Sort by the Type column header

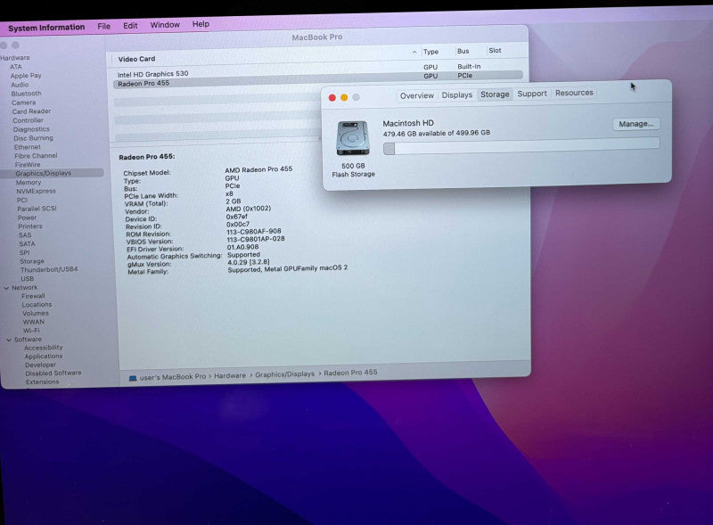[x=430, y=52]
